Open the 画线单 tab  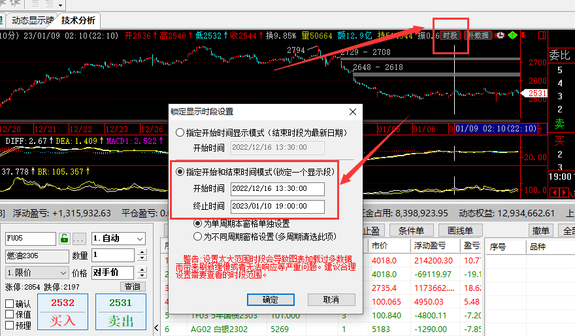tap(460, 231)
